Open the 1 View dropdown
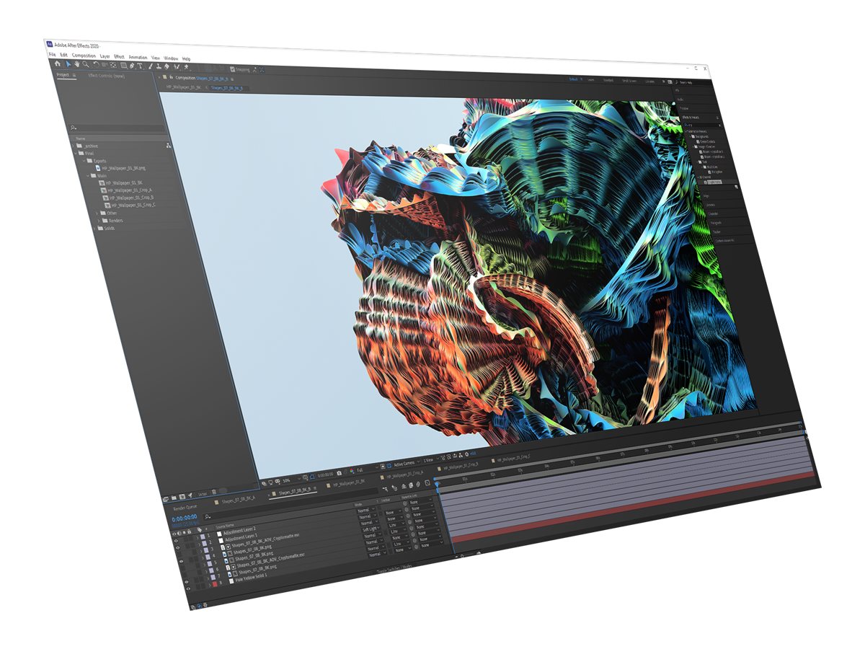865x649 pixels. 431,460
